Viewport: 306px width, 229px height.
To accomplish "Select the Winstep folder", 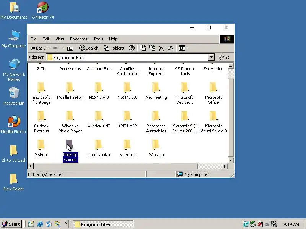I will pos(156,148).
